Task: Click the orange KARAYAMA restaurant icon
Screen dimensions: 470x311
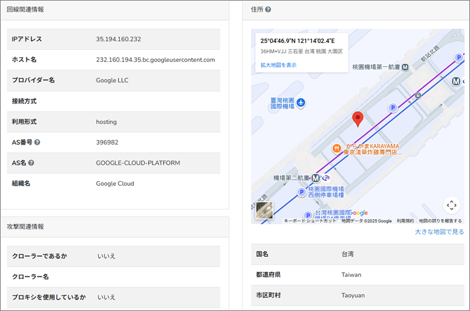Action: point(337,148)
